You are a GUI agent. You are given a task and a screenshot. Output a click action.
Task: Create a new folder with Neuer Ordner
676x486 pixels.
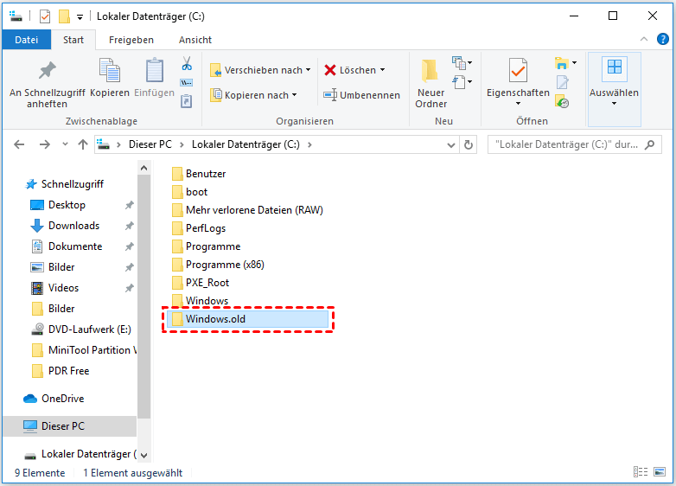pos(430,84)
